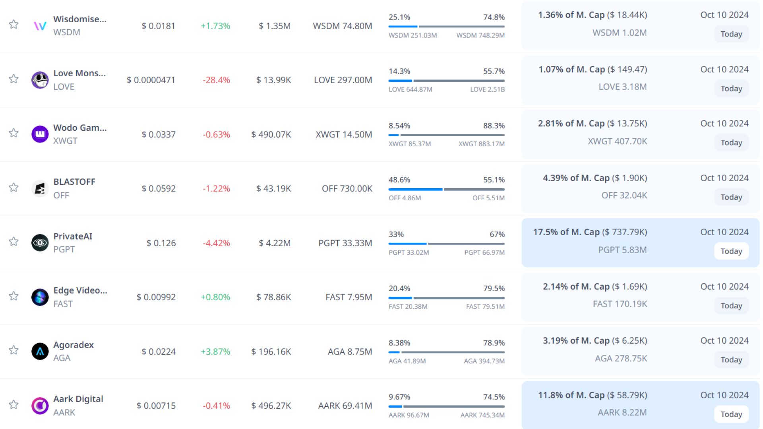Click the Wisdomise W logo icon
The height and width of the screenshot is (429, 763).
point(40,26)
